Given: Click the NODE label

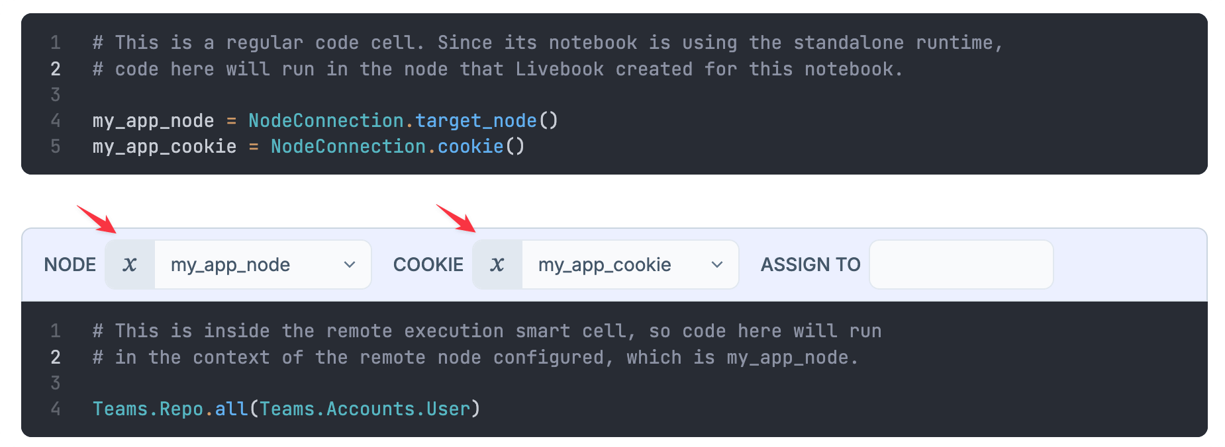Looking at the screenshot, I should point(70,264).
